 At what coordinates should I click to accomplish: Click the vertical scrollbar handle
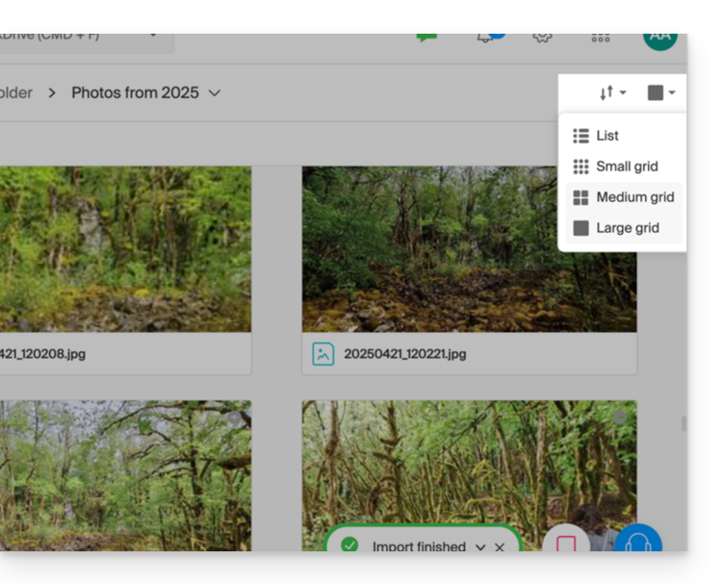683,423
